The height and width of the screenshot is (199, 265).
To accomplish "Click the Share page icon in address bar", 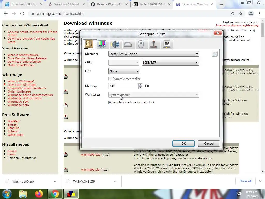I will [232, 13].
